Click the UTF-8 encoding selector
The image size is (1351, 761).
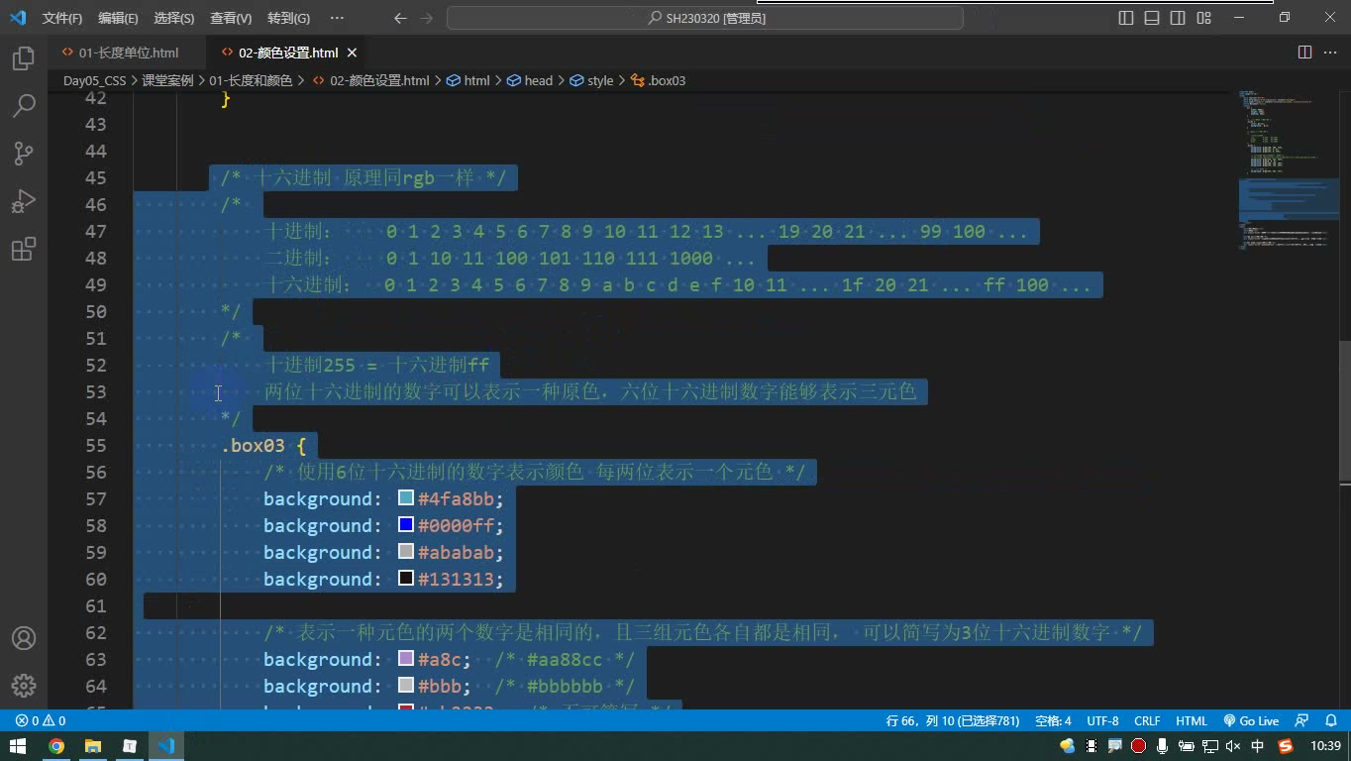[x=1102, y=721]
